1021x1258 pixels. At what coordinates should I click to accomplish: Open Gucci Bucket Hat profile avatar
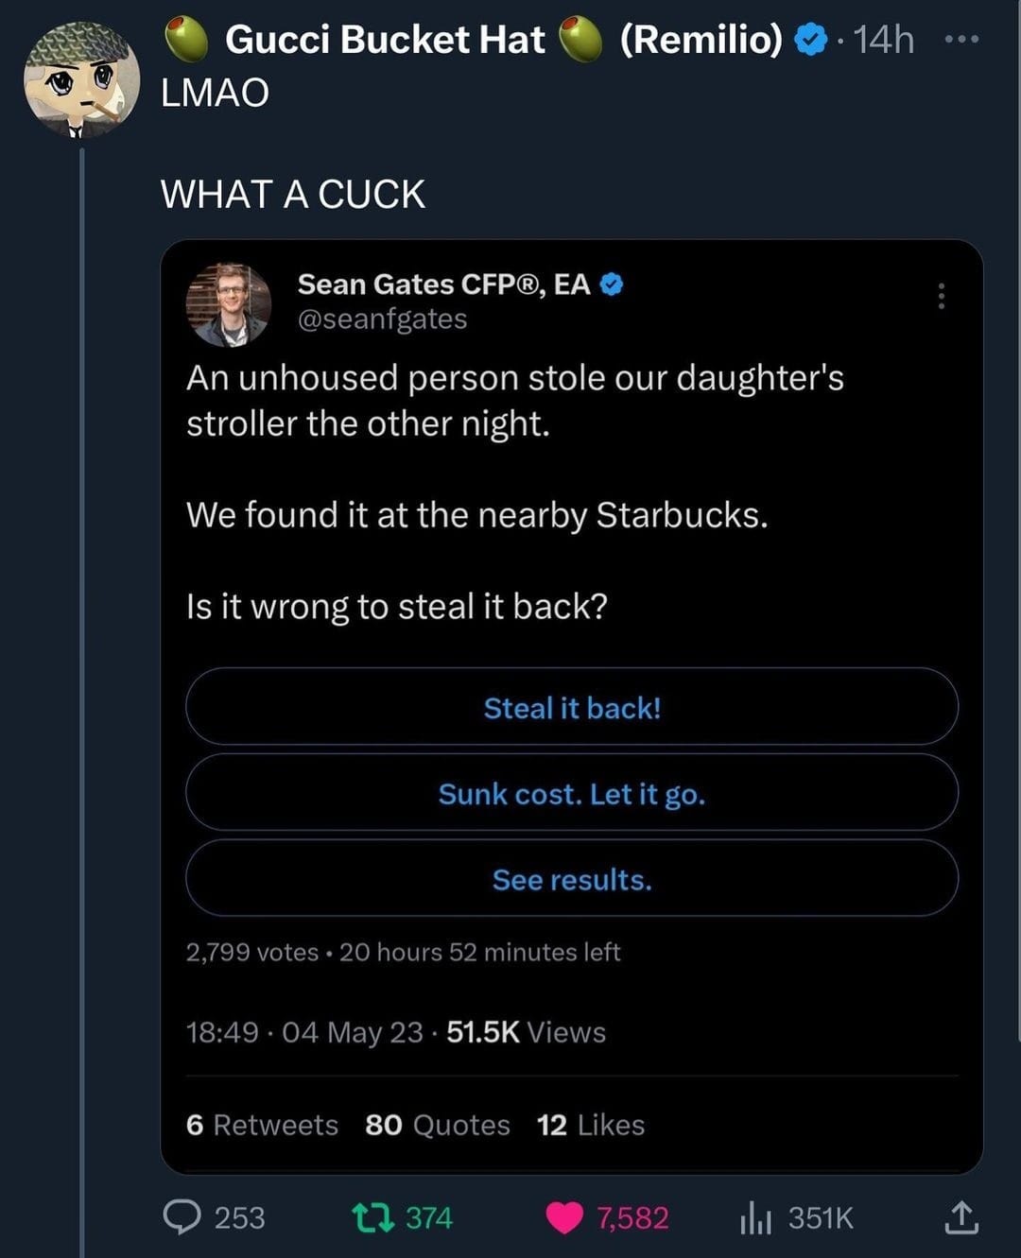pos(81,81)
